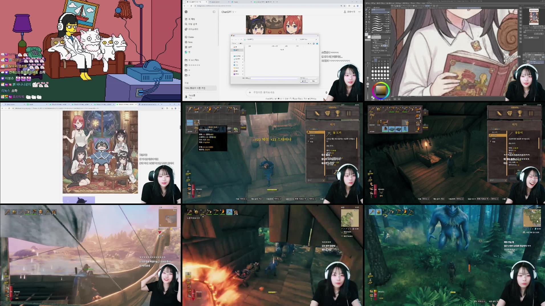545x306 pixels.
Task: Open the file type dropdown in the file open dialog
Action: (308, 78)
